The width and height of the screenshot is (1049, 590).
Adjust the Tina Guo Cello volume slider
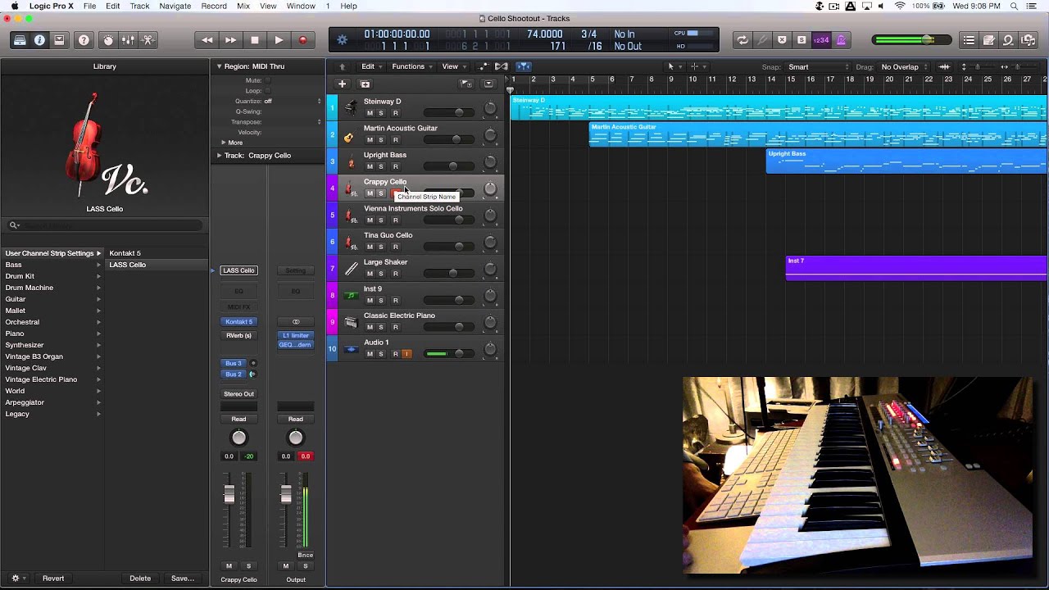click(448, 247)
